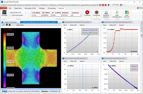The width and height of the screenshot is (143, 94).
Task: Click the Save Identification icon
Action: [x=117, y=12]
